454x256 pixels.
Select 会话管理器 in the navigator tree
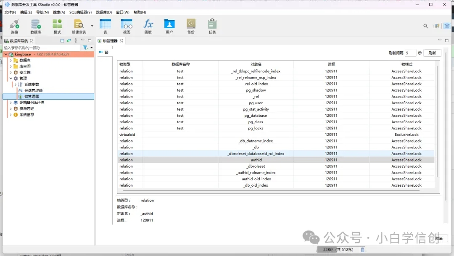pos(33,90)
